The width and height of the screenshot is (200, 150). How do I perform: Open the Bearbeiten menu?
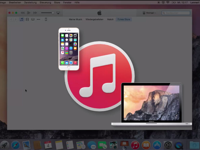[15, 2]
